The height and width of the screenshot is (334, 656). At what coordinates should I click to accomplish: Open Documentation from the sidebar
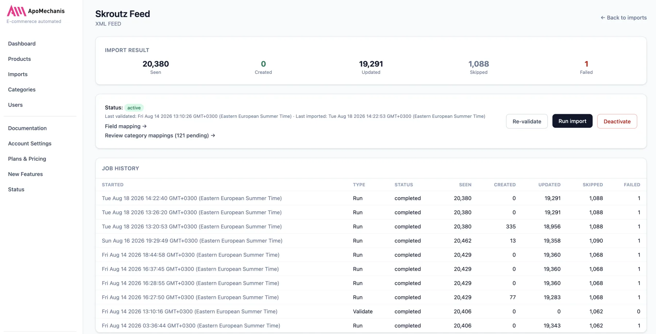click(x=27, y=128)
